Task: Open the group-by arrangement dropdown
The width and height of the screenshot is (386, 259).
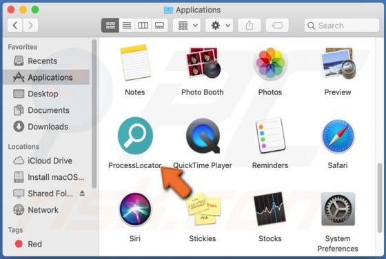Action: [x=187, y=25]
